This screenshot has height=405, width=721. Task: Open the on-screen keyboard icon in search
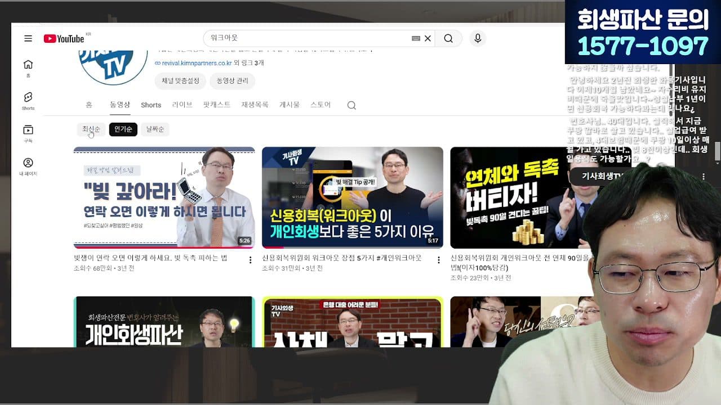click(x=416, y=38)
